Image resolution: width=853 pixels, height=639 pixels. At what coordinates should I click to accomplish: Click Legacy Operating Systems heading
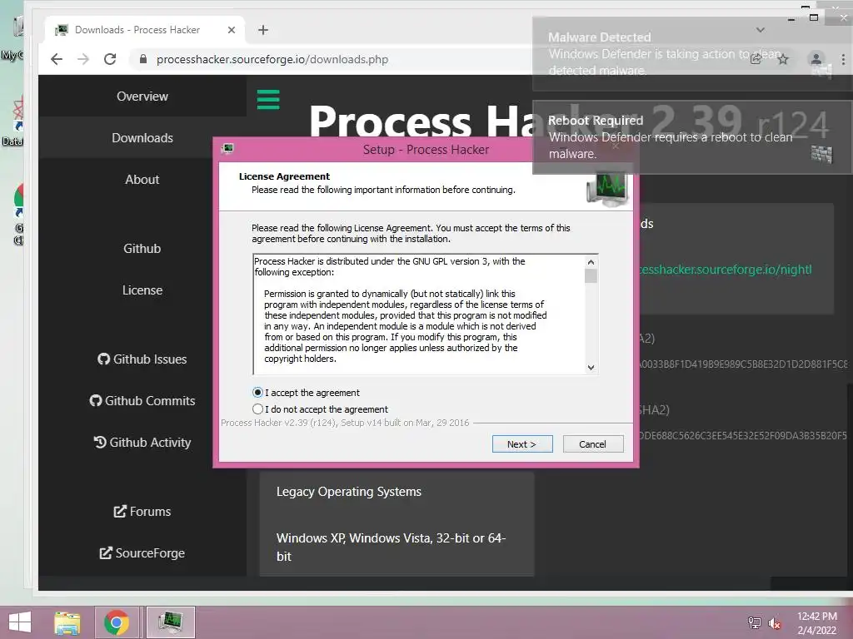(x=349, y=492)
